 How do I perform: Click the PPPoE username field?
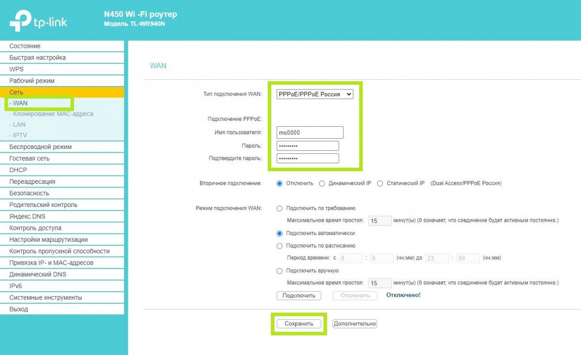(310, 133)
